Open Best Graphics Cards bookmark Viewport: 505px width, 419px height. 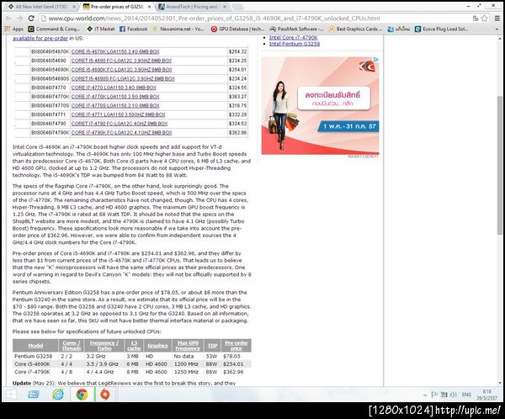[x=355, y=29]
